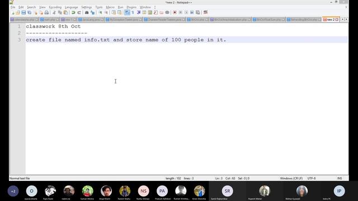Toggle Folder as Workspace icon

click(x=162, y=12)
